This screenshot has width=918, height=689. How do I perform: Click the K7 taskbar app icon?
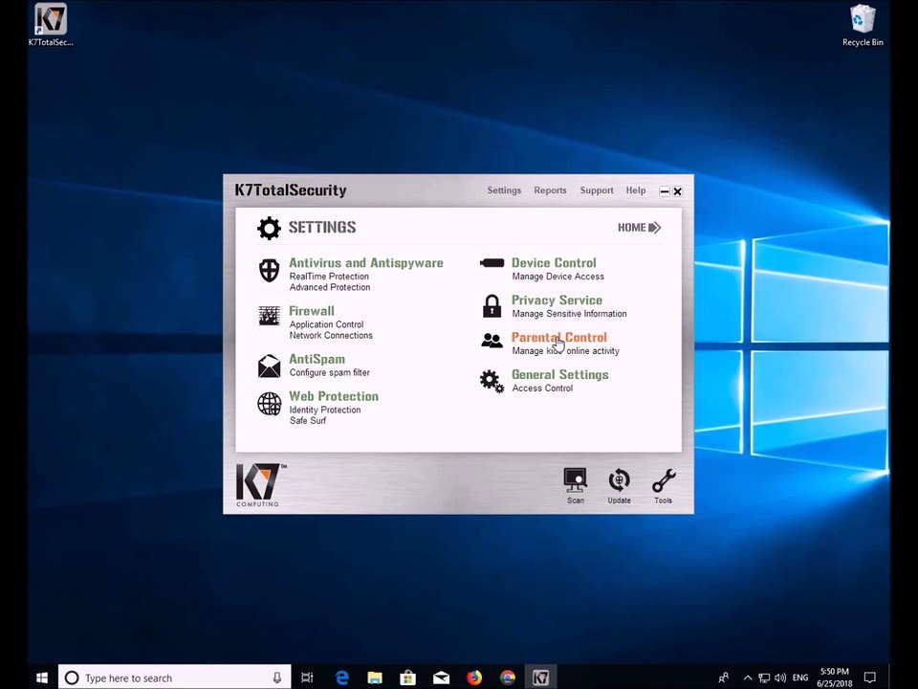pos(540,678)
